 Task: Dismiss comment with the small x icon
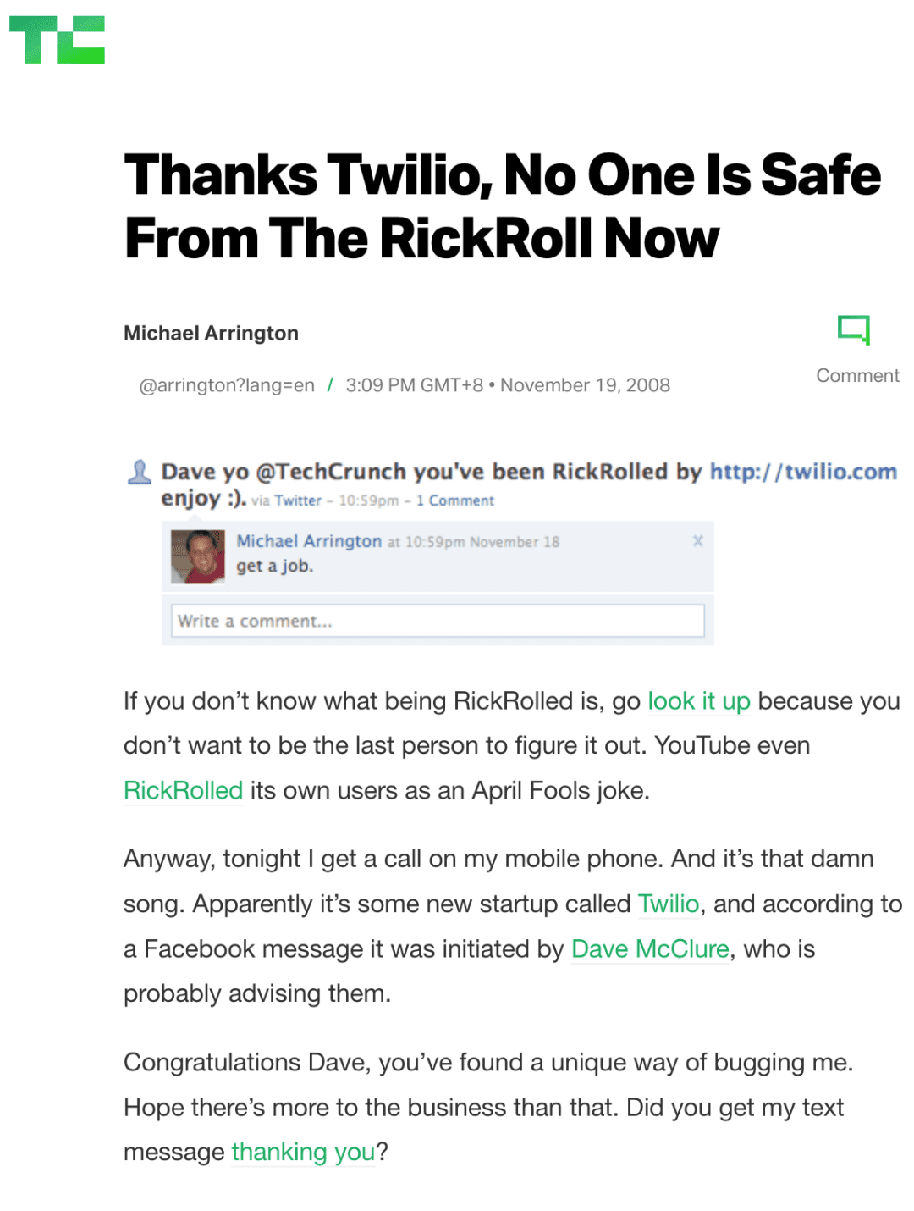pos(697,541)
